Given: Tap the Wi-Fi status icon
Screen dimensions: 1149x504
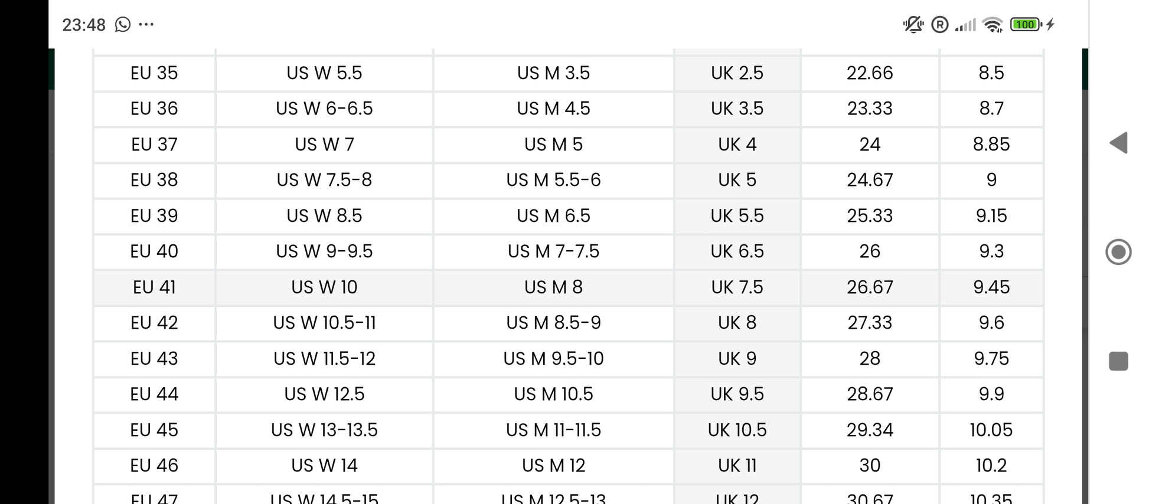Looking at the screenshot, I should coord(993,25).
